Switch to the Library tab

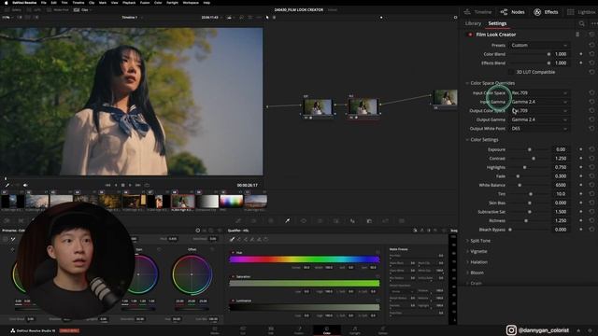click(474, 23)
